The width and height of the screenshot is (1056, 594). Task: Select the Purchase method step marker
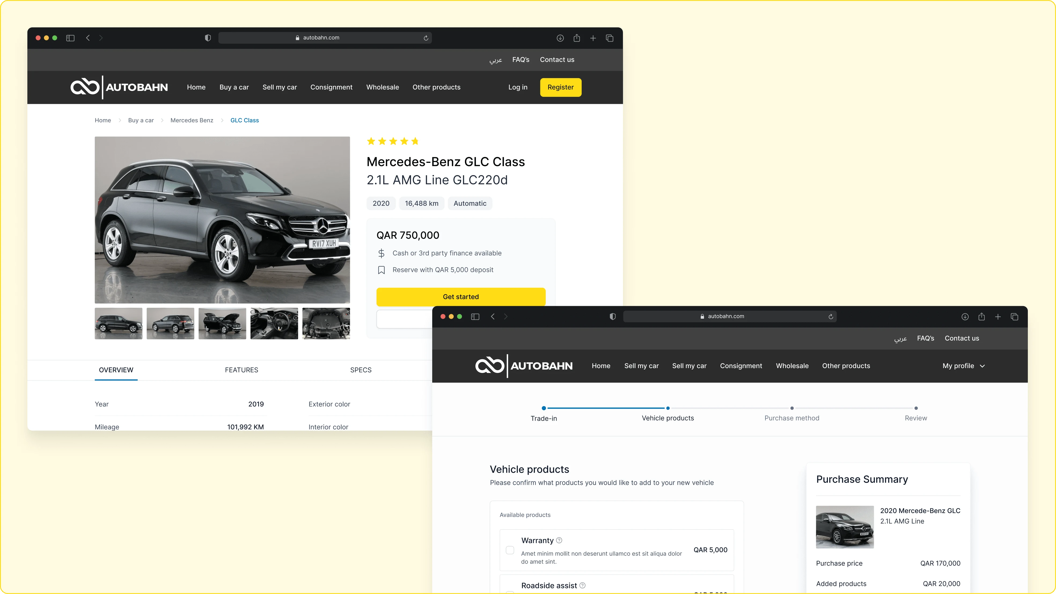pyautogui.click(x=791, y=408)
